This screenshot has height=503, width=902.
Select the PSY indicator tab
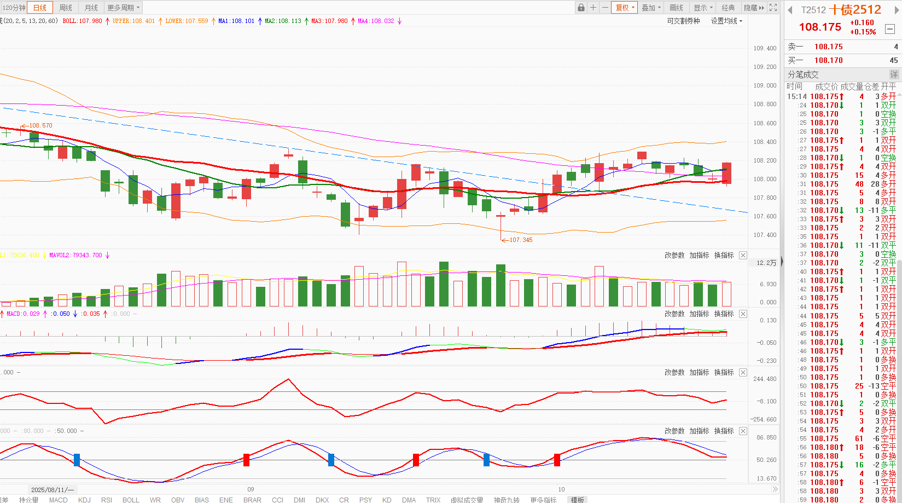pos(365,500)
